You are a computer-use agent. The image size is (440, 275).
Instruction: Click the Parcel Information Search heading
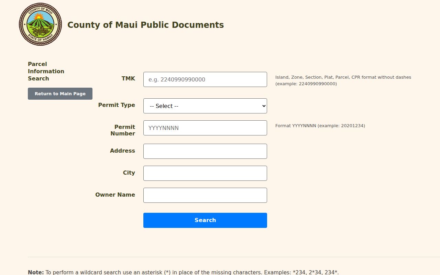click(46, 71)
